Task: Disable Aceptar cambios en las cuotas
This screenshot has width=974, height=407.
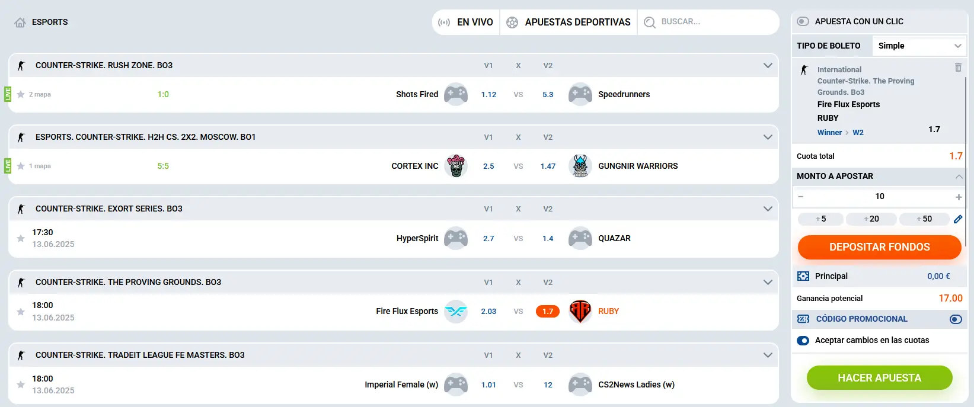Action: pos(803,341)
